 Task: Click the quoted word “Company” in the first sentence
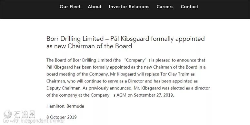[135, 60]
